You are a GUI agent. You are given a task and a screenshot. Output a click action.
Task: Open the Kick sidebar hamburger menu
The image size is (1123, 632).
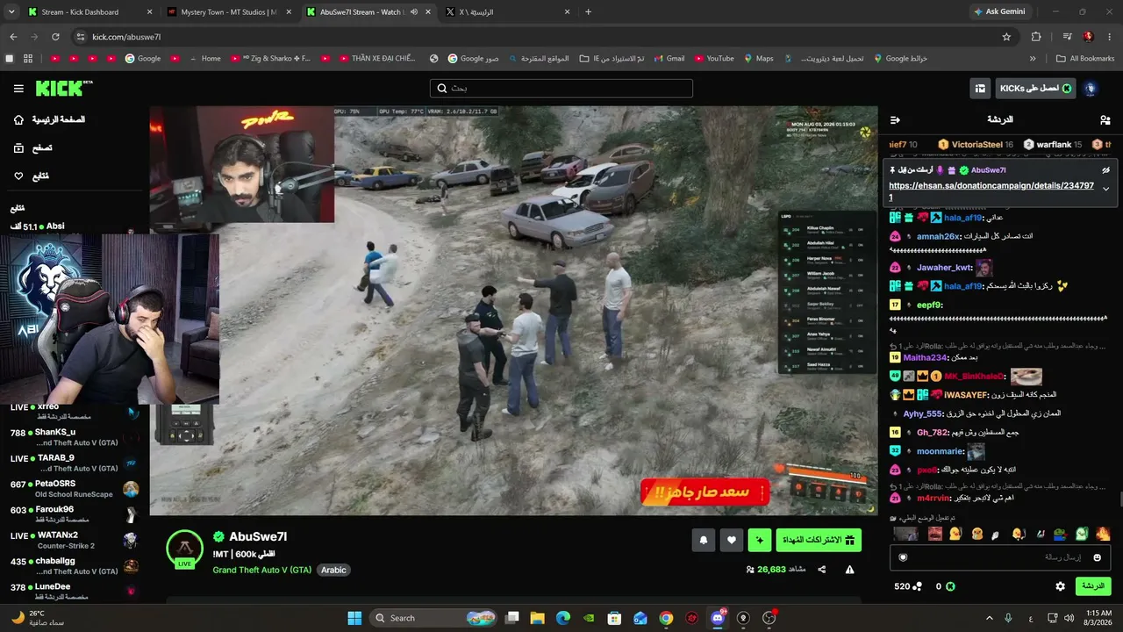[18, 89]
